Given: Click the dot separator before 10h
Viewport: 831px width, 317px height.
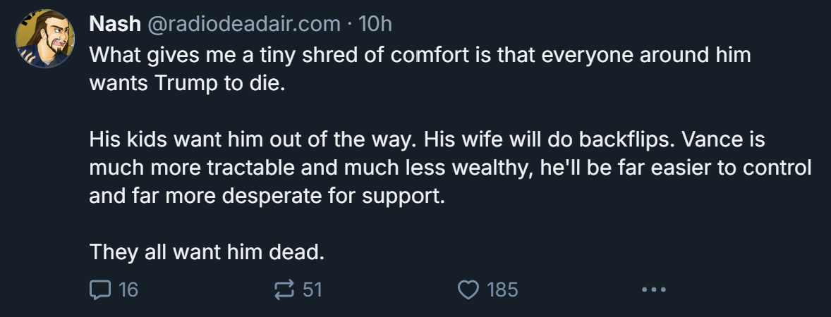Looking at the screenshot, I should click(x=349, y=25).
